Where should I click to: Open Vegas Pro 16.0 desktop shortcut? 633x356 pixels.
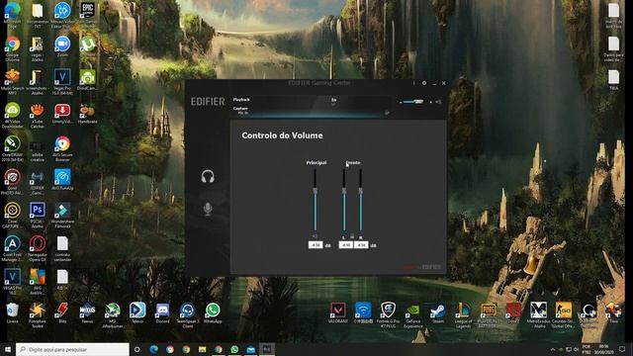pyautogui.click(x=62, y=81)
